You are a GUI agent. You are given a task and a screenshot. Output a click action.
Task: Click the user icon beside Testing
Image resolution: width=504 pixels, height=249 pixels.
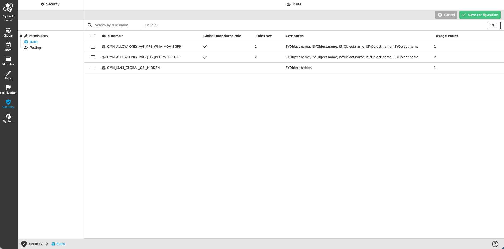point(26,48)
